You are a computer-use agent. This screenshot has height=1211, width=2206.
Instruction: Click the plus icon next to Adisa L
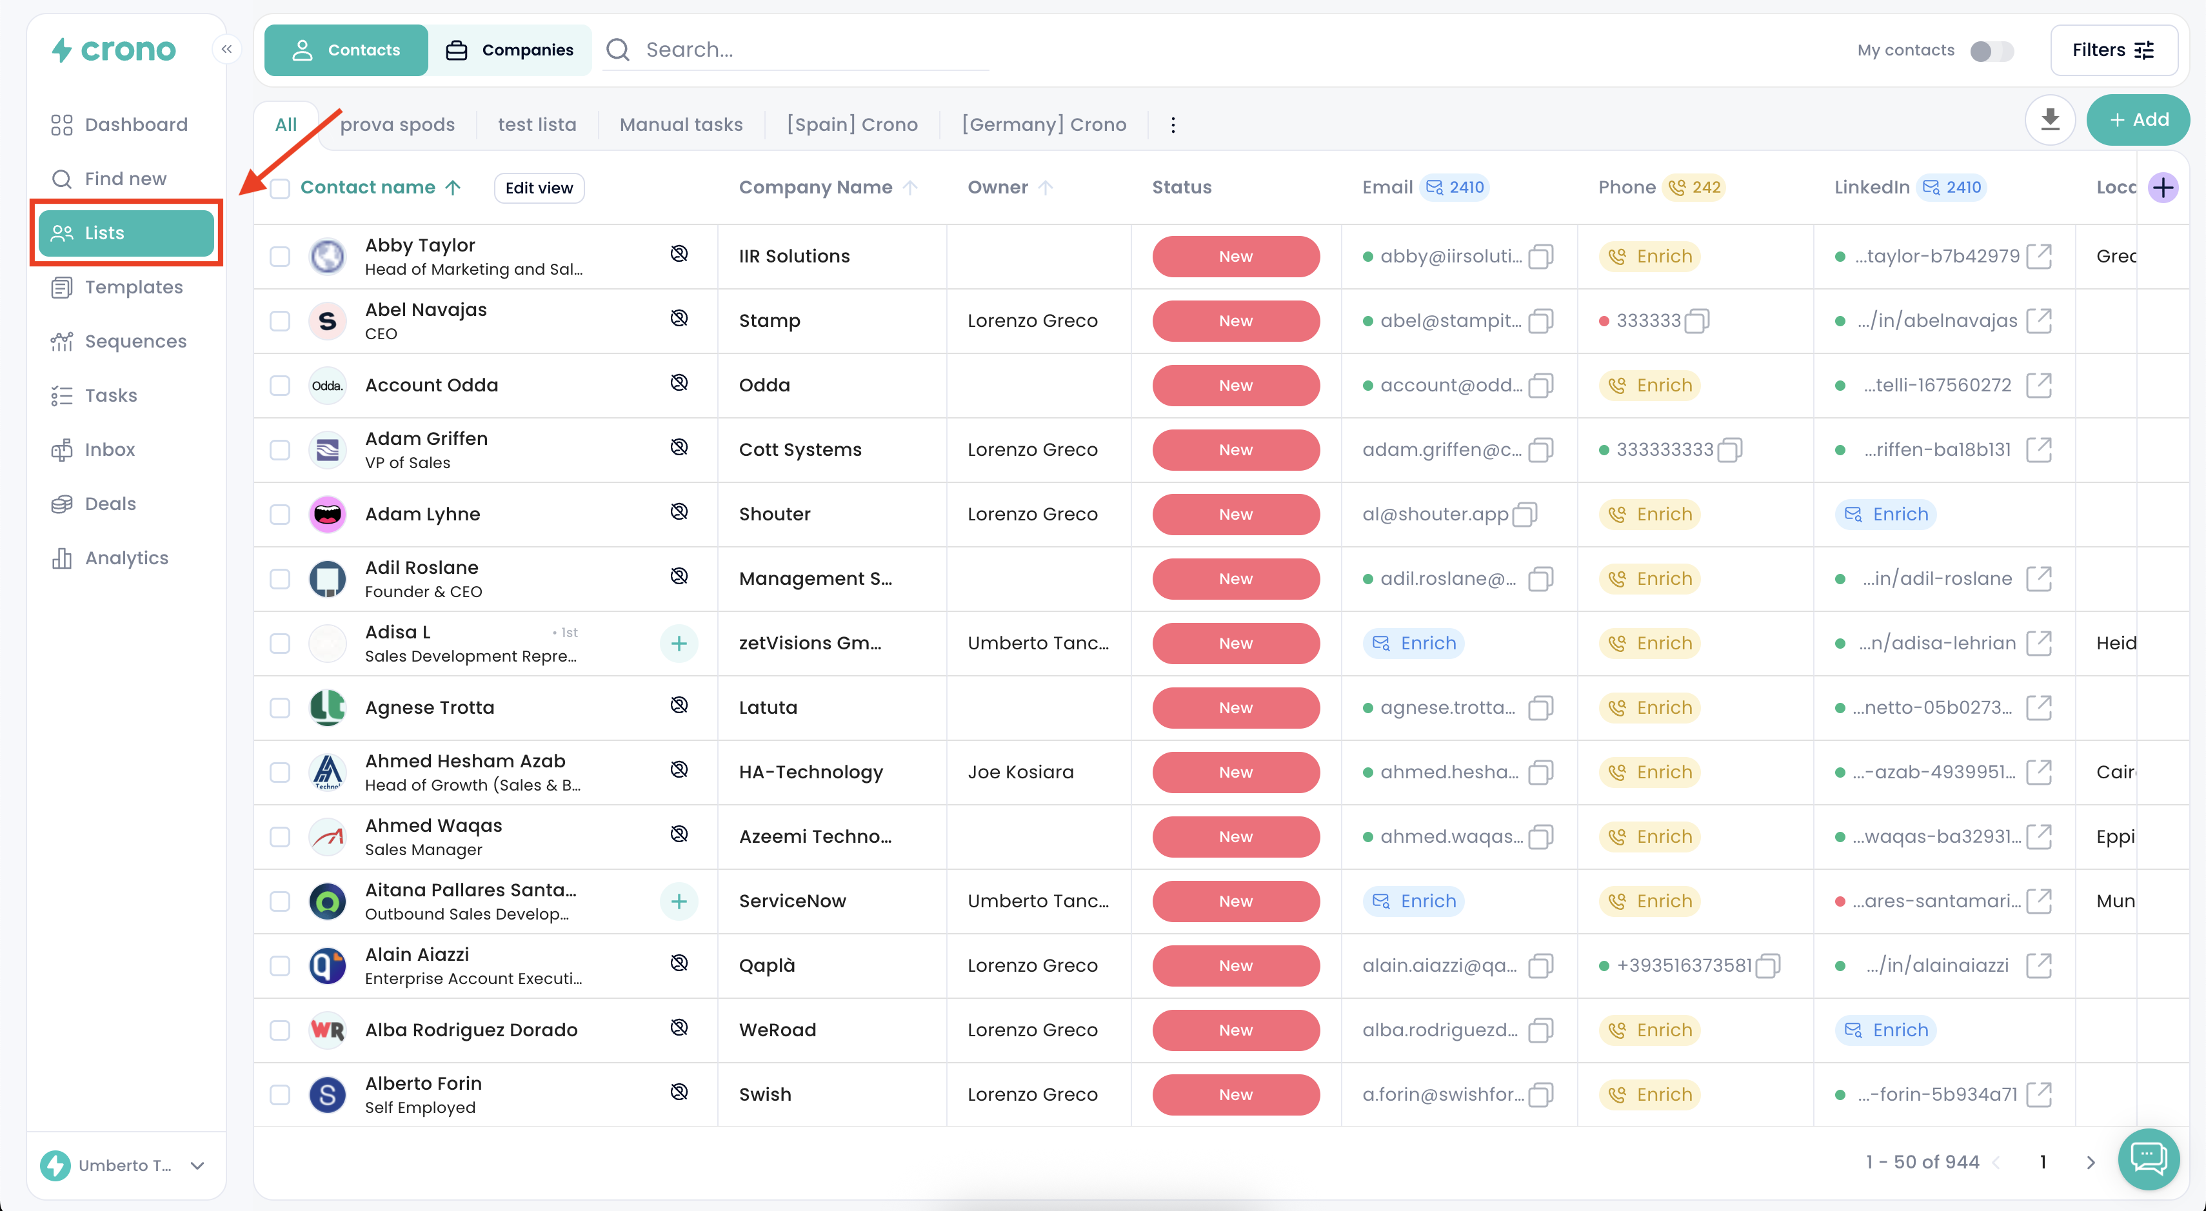678,643
